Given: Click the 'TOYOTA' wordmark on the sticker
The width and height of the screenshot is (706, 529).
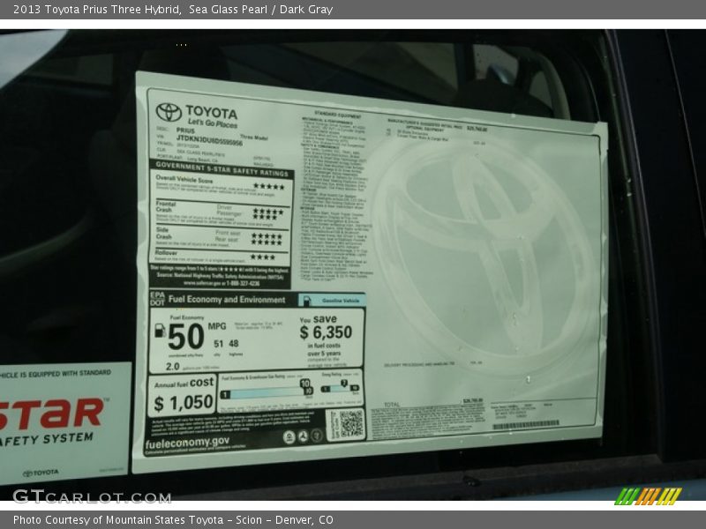Looking at the screenshot, I should (211, 112).
